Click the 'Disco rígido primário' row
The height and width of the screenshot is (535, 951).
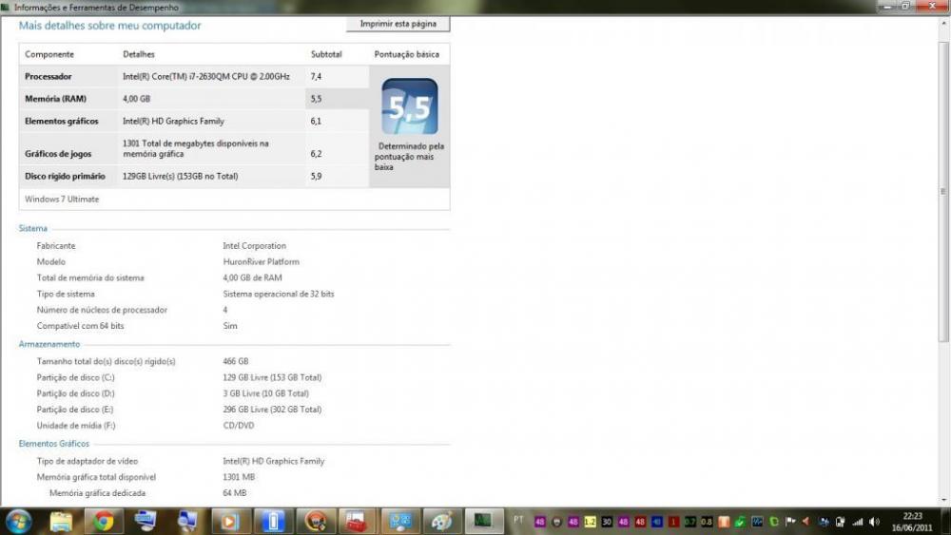(190, 176)
